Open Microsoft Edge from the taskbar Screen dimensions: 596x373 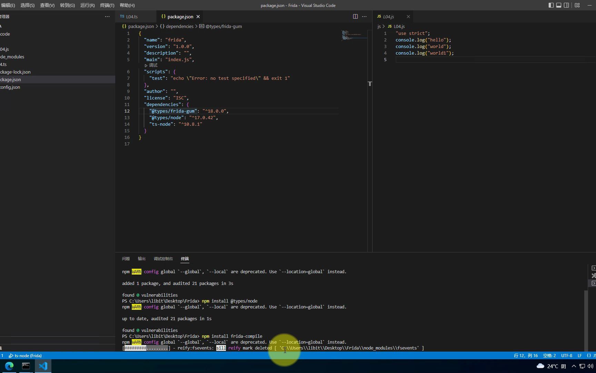click(x=9, y=366)
